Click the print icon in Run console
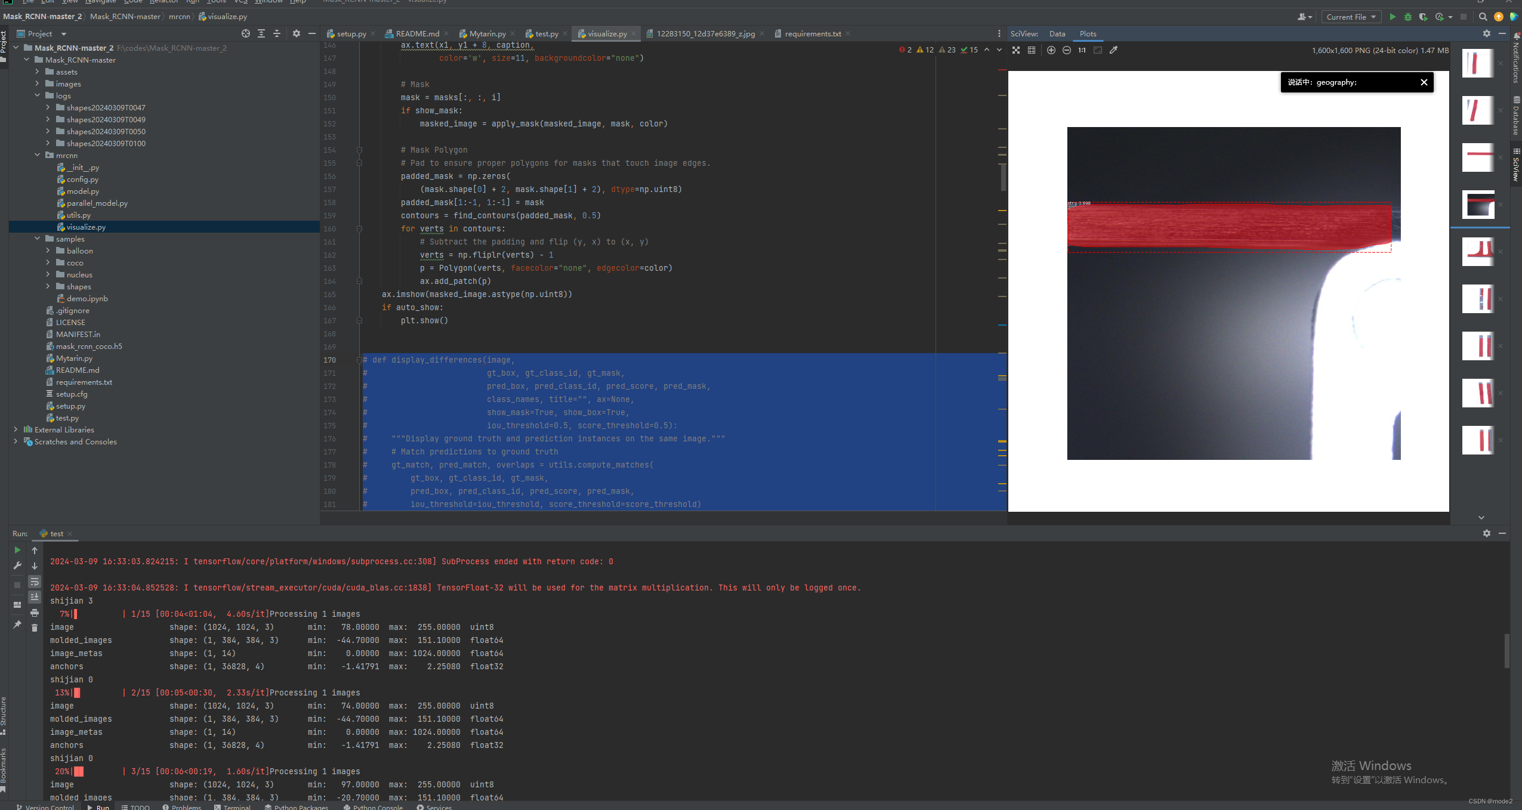1522x810 pixels. (35, 613)
